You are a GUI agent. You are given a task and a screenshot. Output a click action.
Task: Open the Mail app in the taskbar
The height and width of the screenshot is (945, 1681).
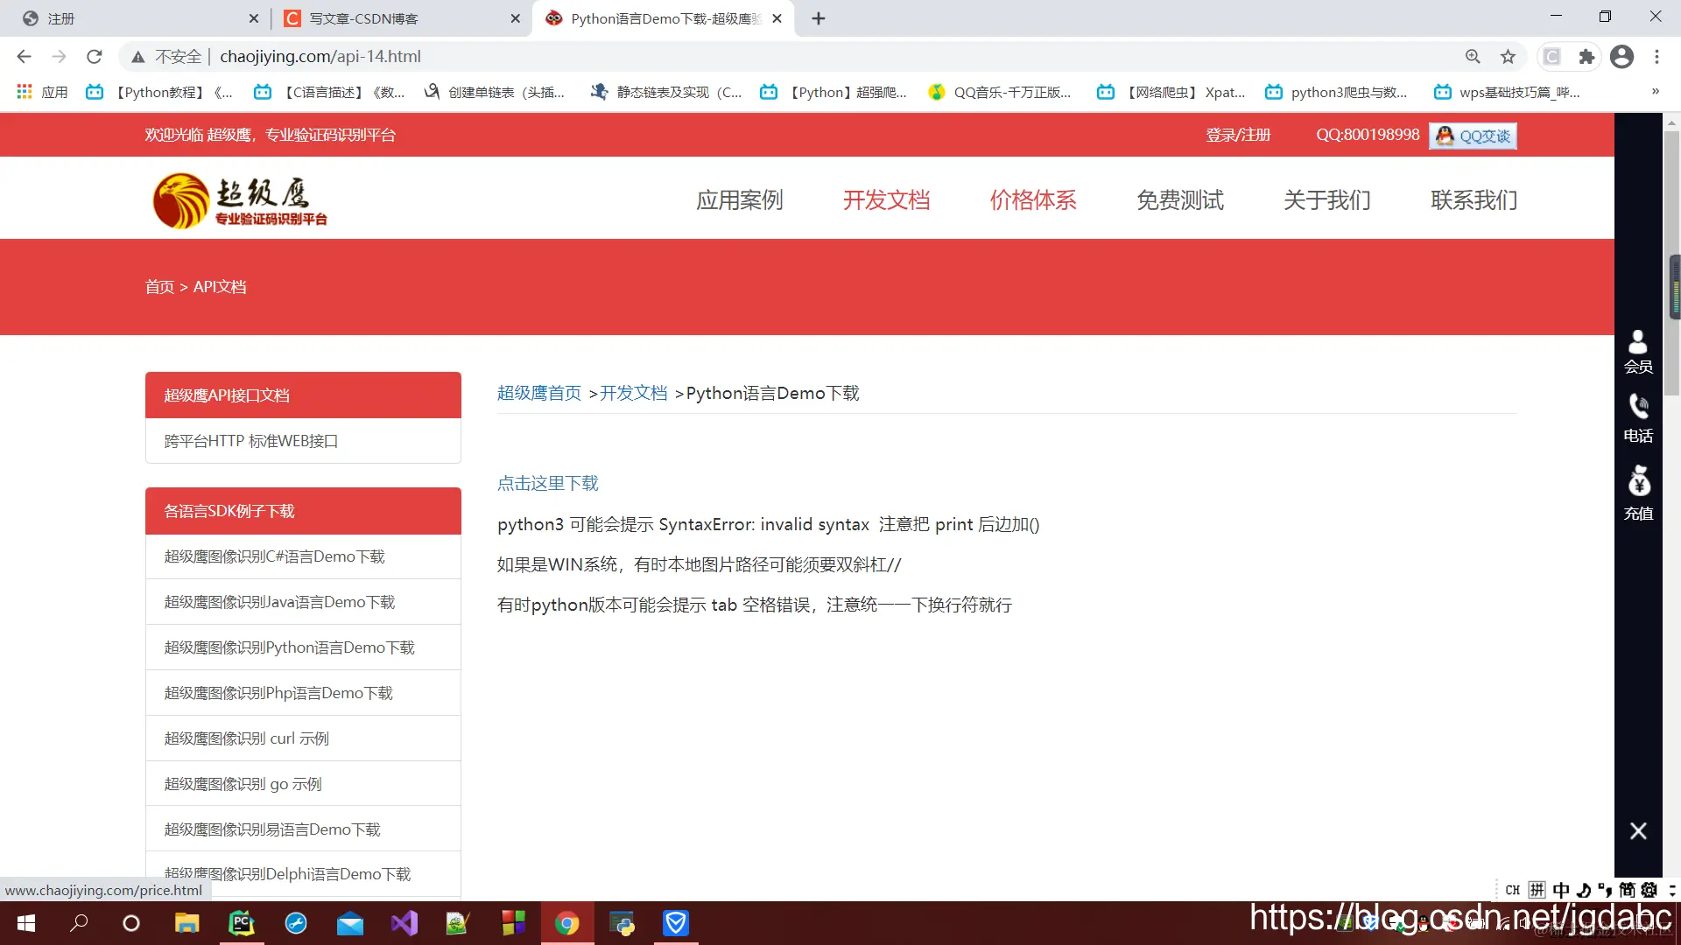click(350, 923)
